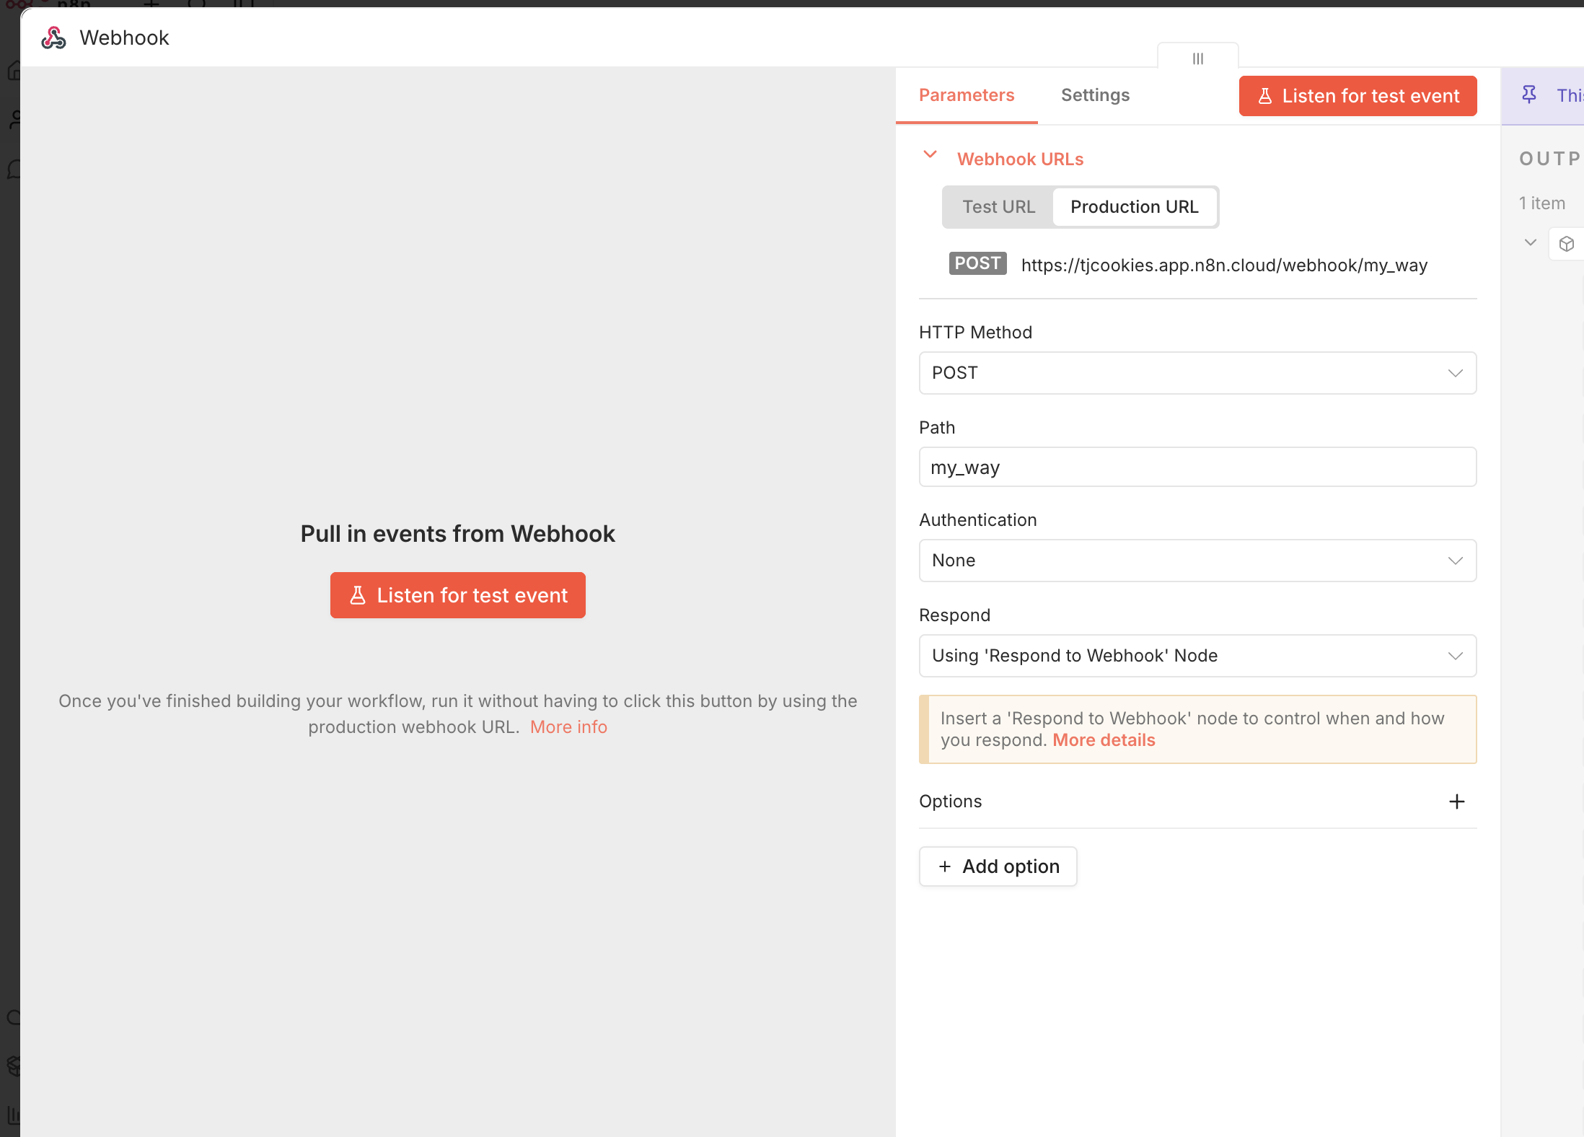
Task: Click the plus icon next to Options
Action: [1456, 802]
